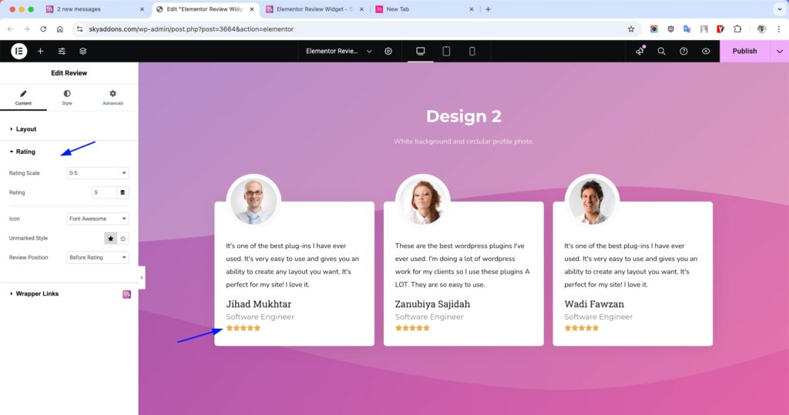Open the Rating Scale dropdown
Viewport: 789px width, 415px height.
pyautogui.click(x=98, y=173)
